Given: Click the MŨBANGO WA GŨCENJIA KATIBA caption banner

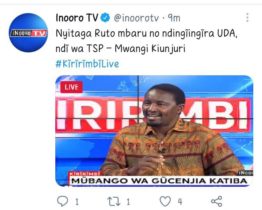Looking at the screenshot, I should point(160,181).
